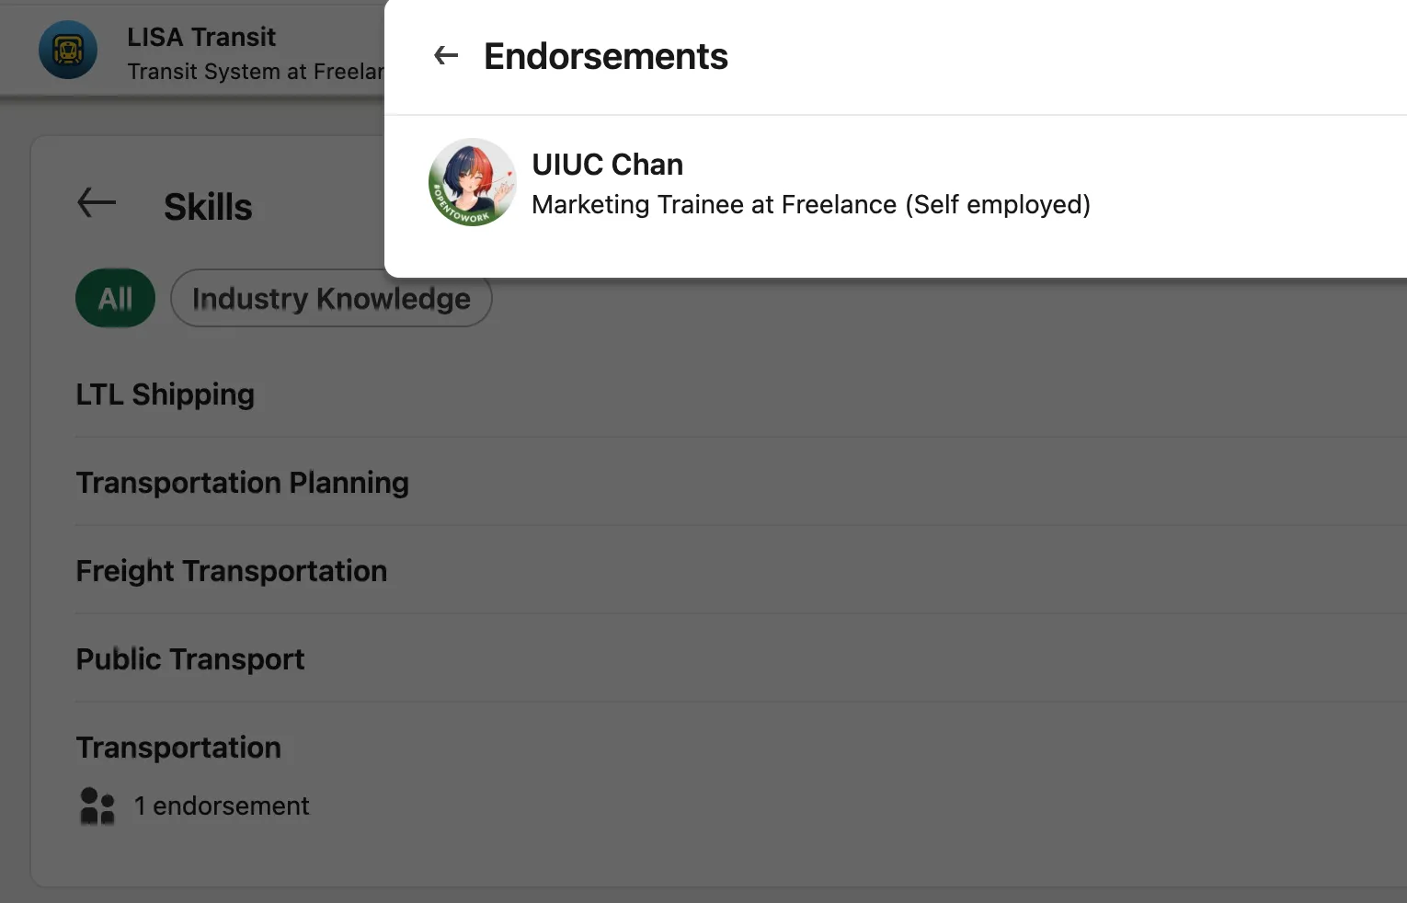
Task: Select the LTL Shipping skill
Action: click(x=166, y=394)
